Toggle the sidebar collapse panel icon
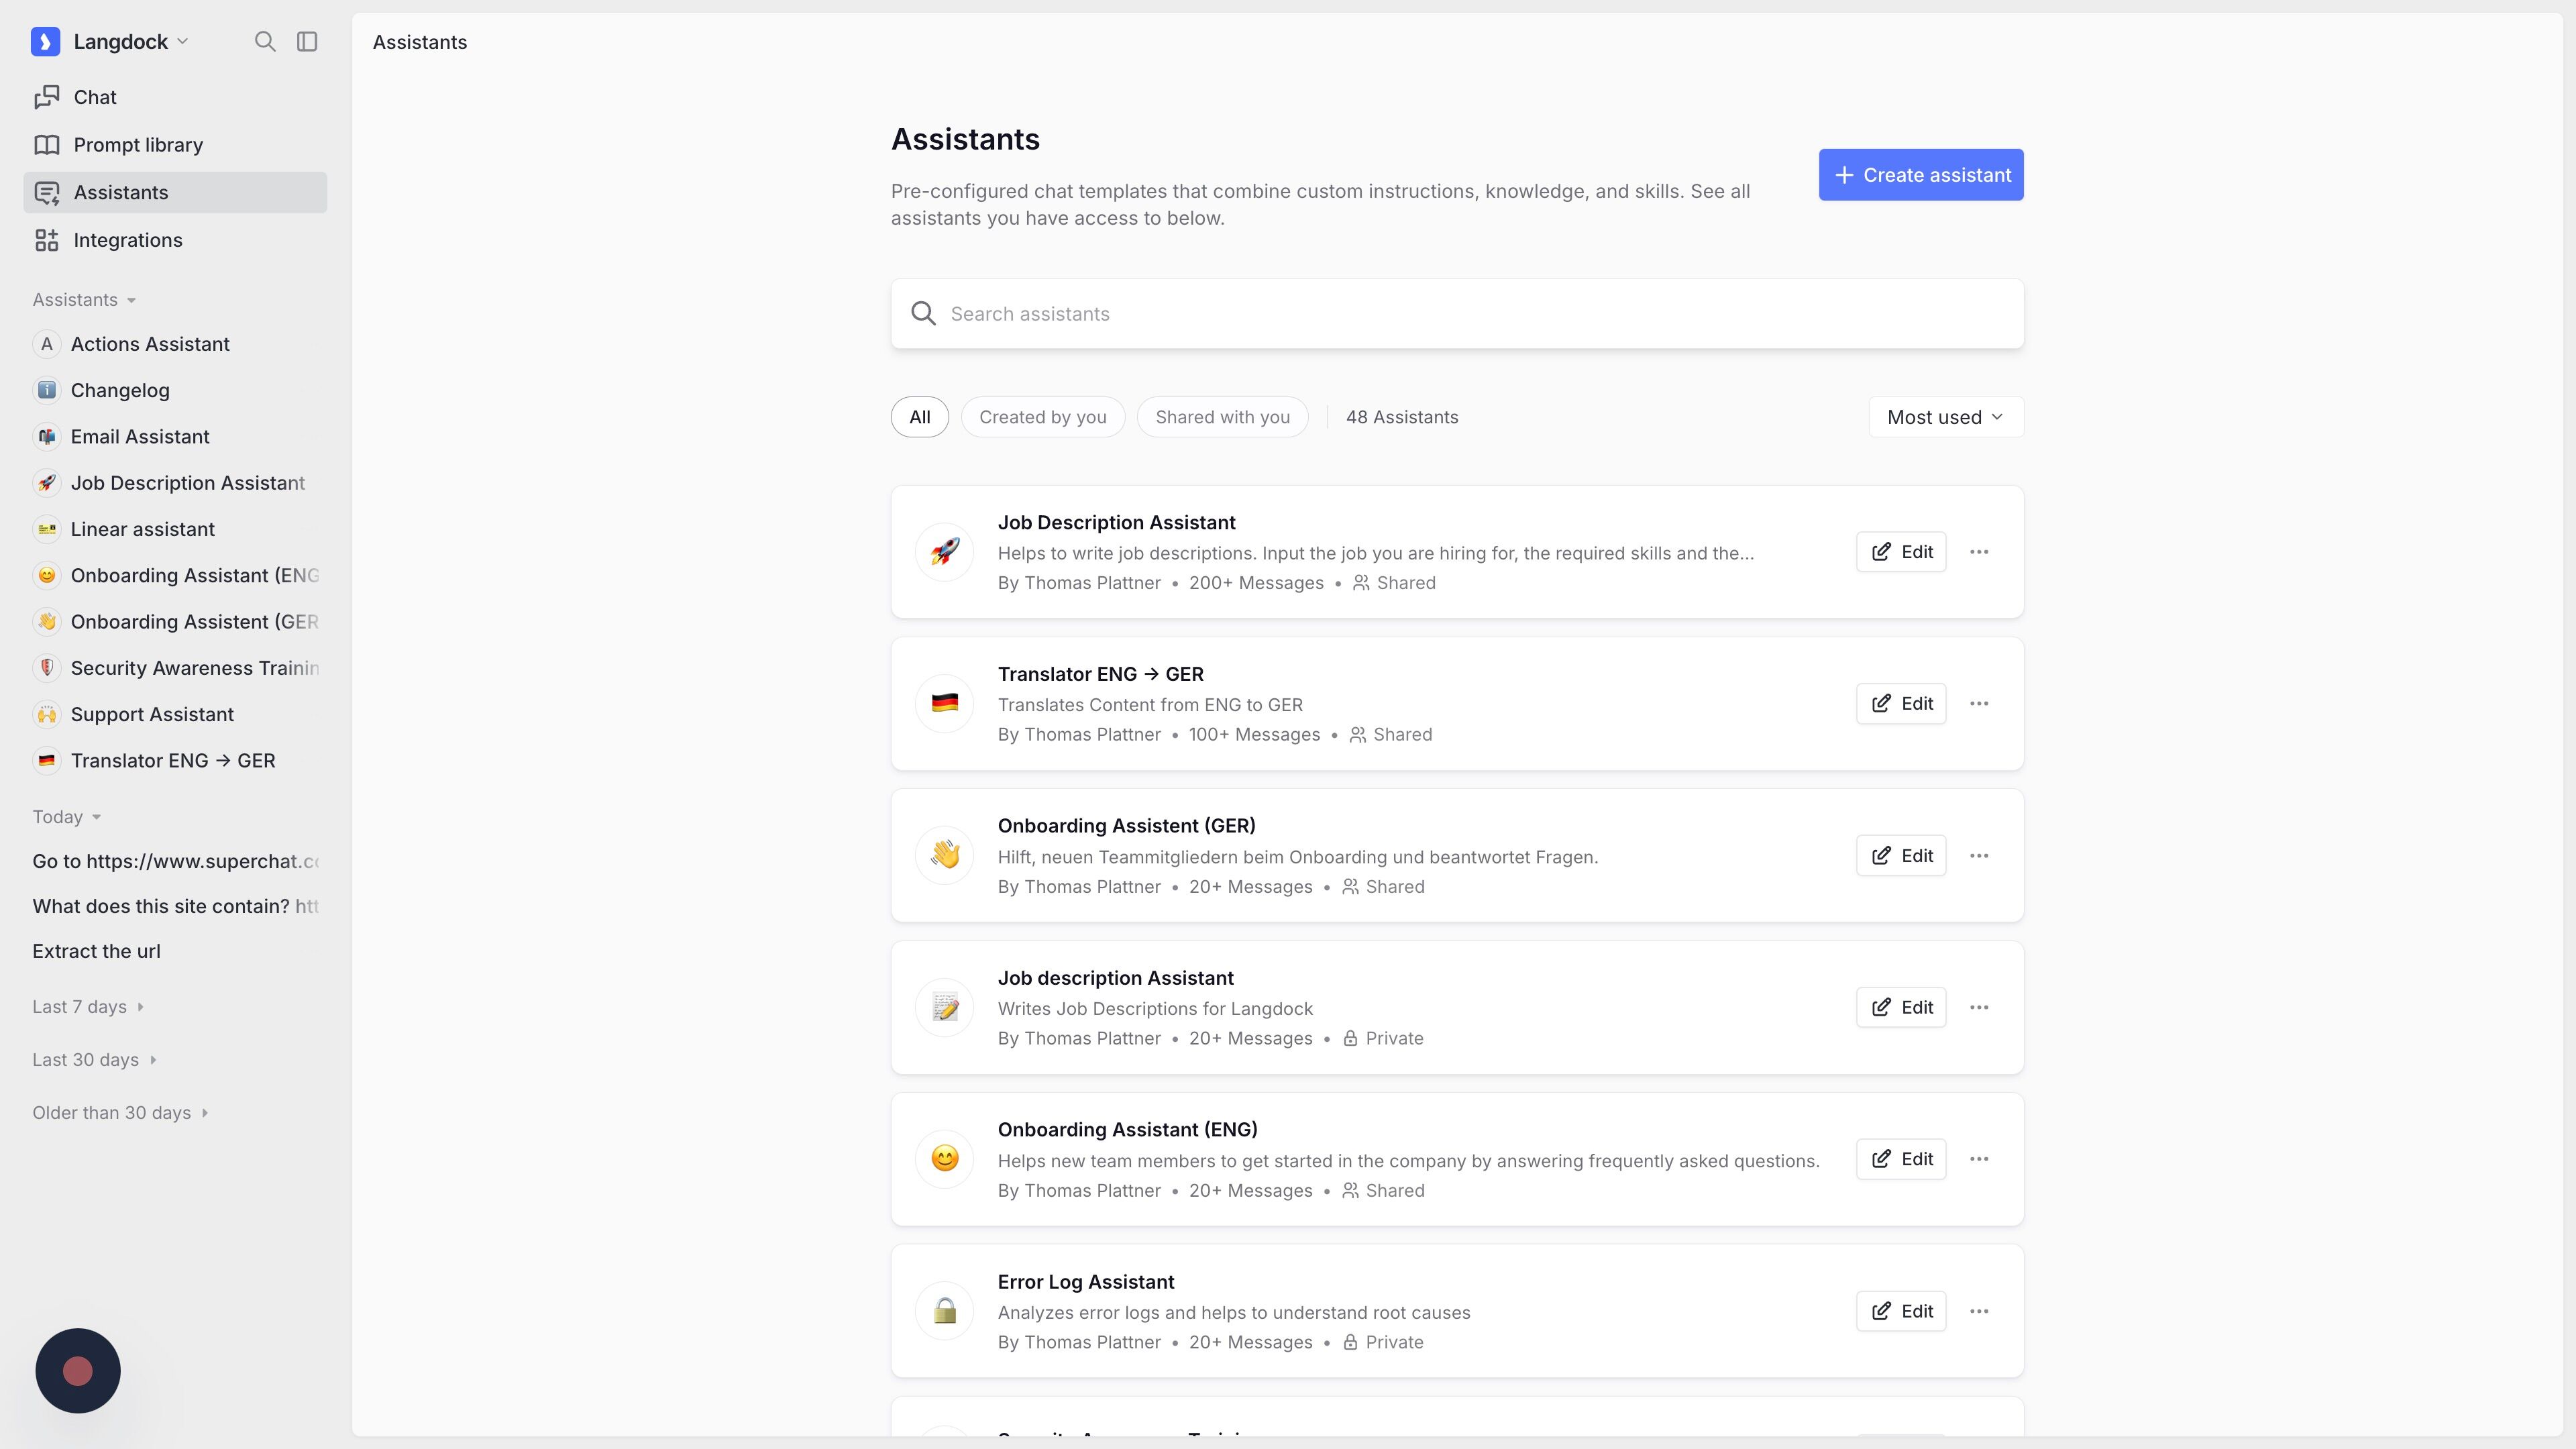The height and width of the screenshot is (1449, 2576). pyautogui.click(x=307, y=41)
